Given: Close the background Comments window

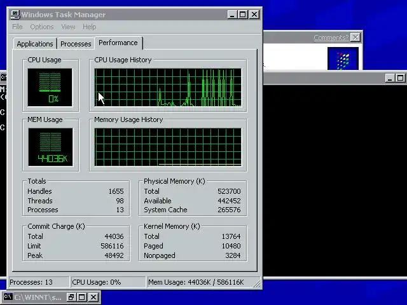Looking at the screenshot, I should pyautogui.click(x=355, y=37).
